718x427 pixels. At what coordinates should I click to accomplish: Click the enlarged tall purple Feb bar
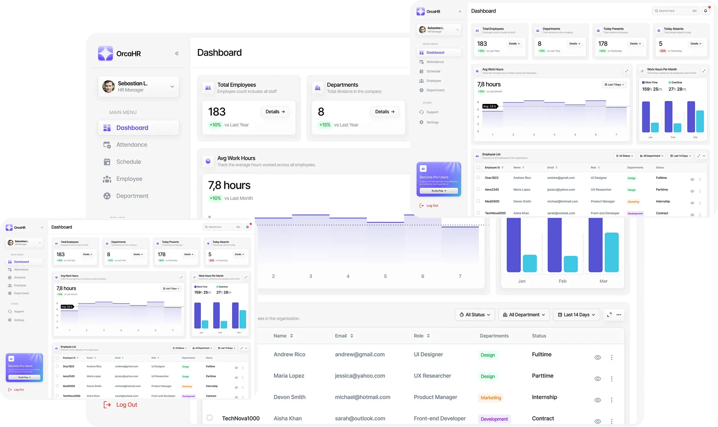554,245
